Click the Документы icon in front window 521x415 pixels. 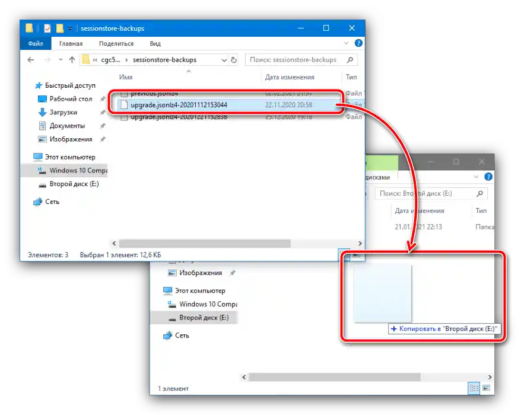click(x=42, y=126)
